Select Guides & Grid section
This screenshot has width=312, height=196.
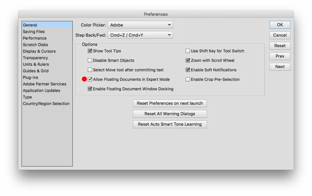click(x=47, y=71)
